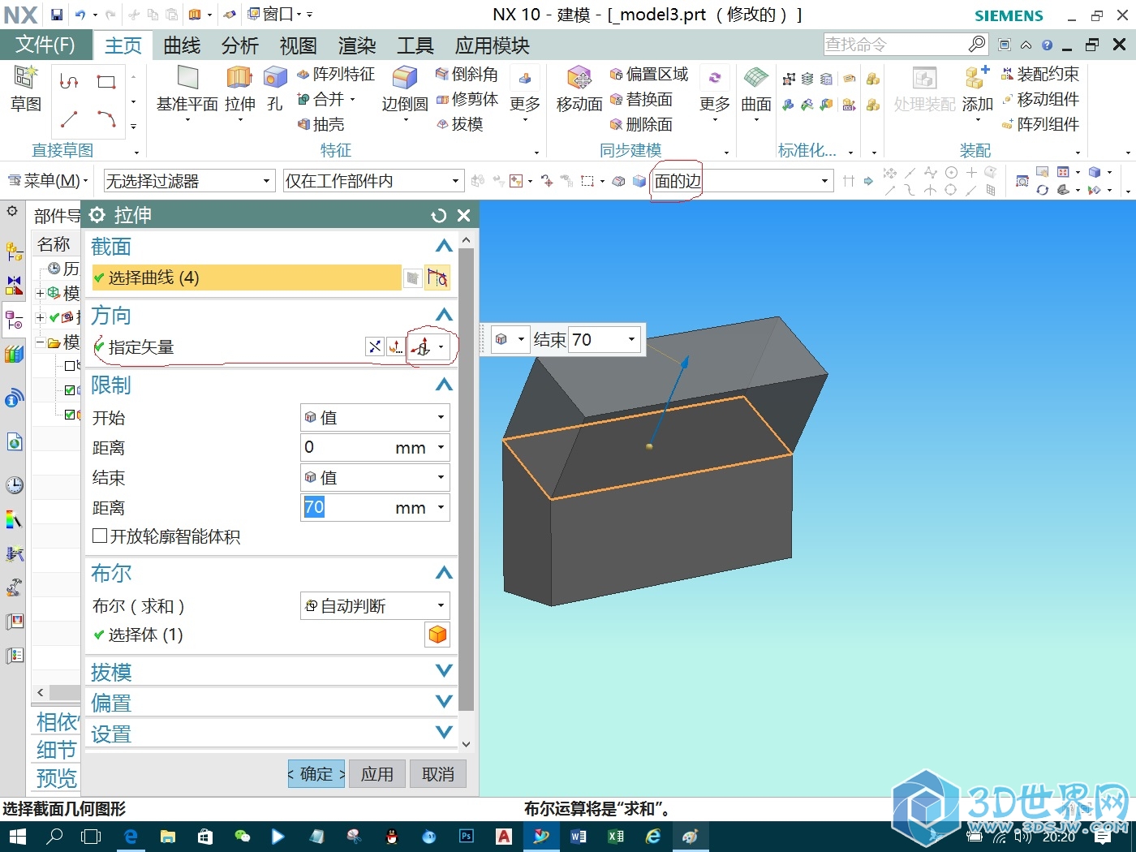Select Move Component (移动组件)
This screenshot has width=1136, height=852.
tap(1040, 99)
